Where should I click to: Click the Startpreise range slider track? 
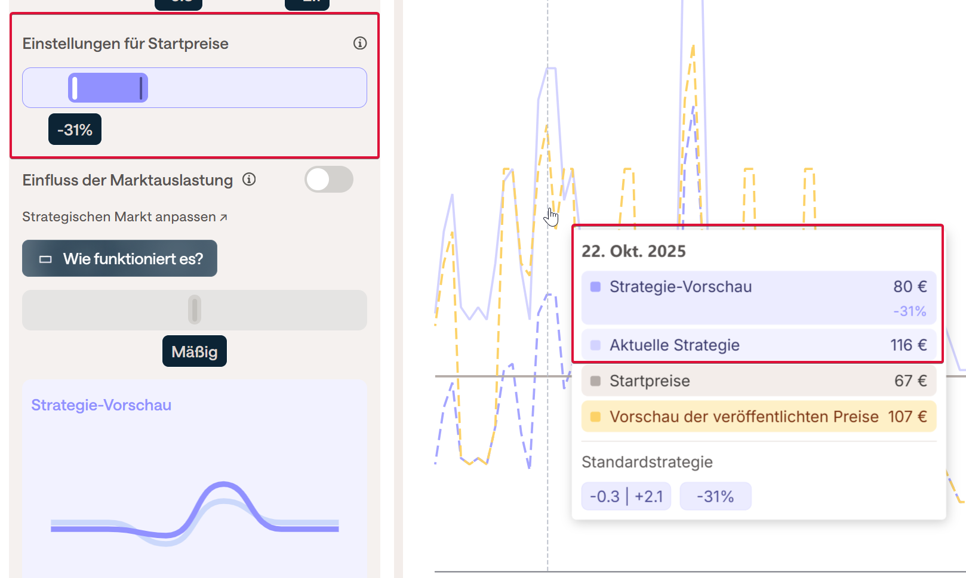pos(257,88)
